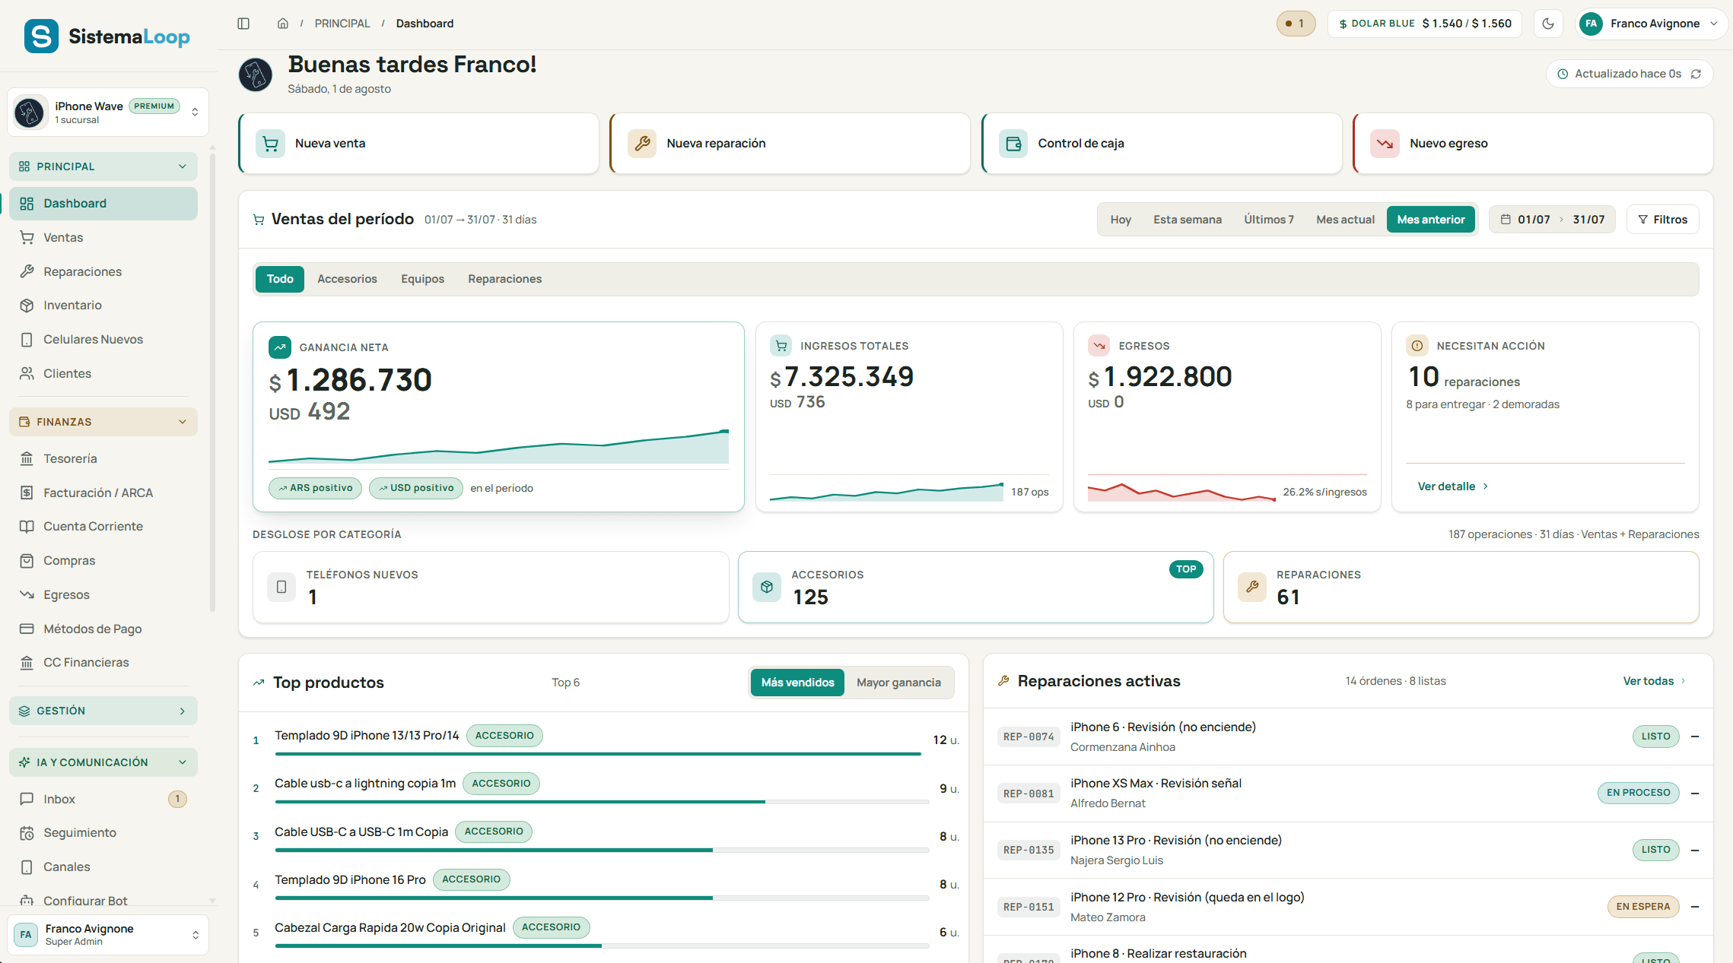Select the Equipos tab

pyautogui.click(x=422, y=279)
